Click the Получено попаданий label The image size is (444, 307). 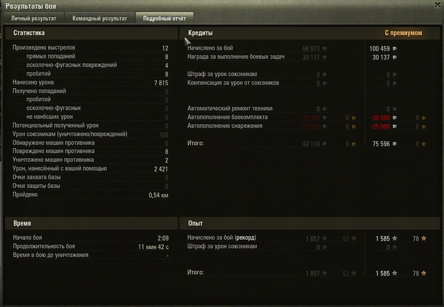(x=40, y=91)
